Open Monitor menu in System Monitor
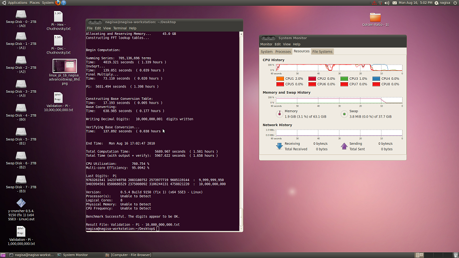The image size is (459, 258). coord(266,44)
